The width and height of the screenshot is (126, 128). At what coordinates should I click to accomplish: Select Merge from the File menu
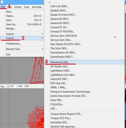click(x=22, y=29)
